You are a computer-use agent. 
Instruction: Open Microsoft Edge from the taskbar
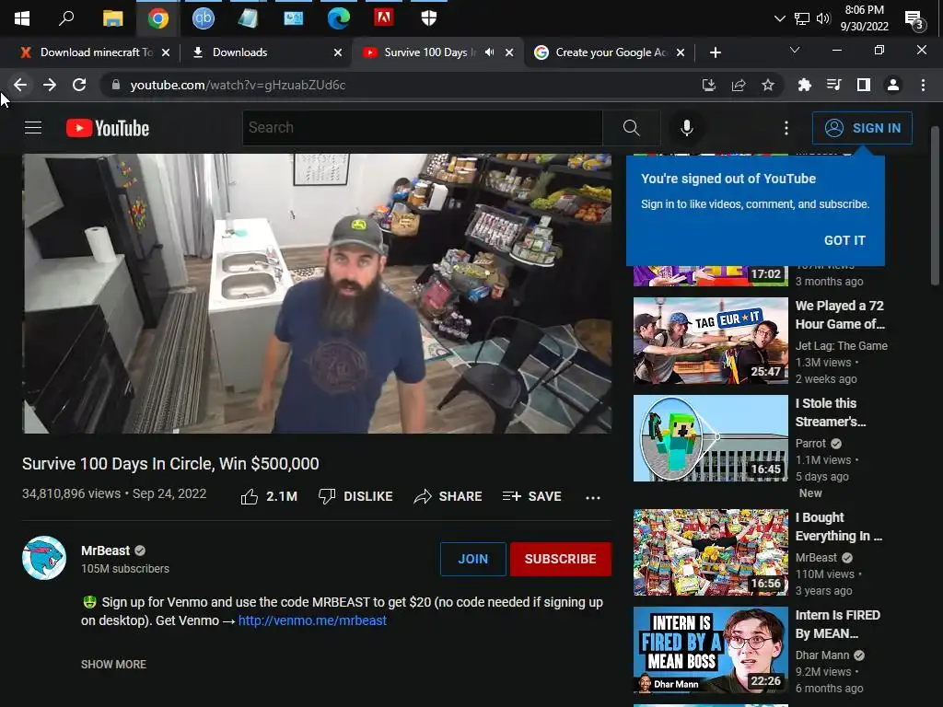coord(338,18)
